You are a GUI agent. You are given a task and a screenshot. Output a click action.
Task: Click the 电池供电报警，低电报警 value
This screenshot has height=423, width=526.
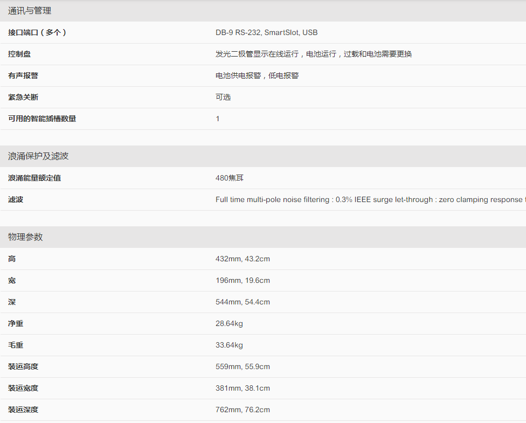(257, 75)
